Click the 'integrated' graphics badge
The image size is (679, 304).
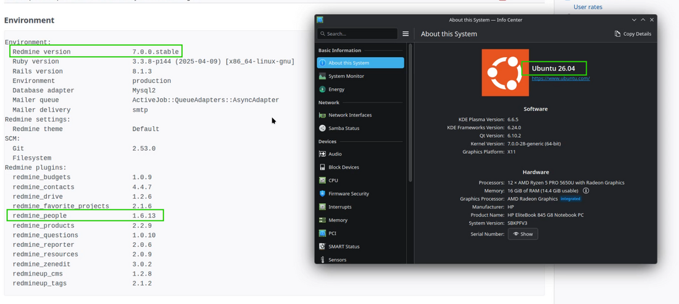(x=570, y=199)
